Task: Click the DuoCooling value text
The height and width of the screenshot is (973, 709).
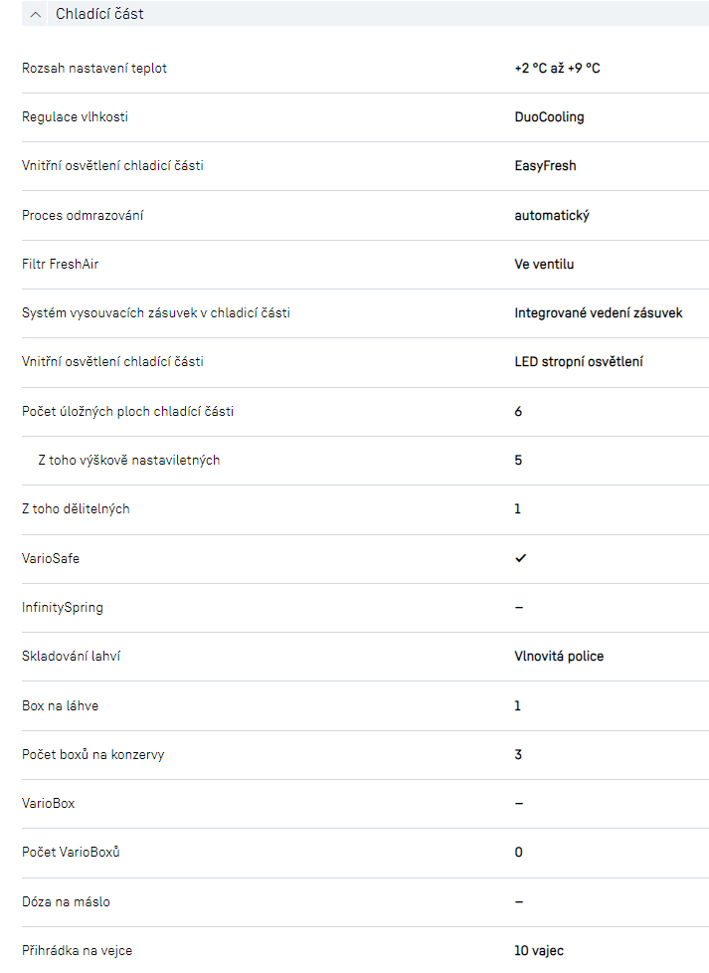Action: pos(549,117)
